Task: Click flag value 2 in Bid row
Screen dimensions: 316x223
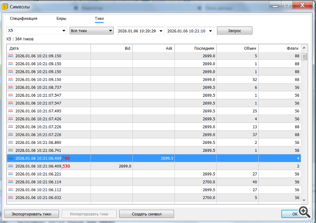Action: 298,166
